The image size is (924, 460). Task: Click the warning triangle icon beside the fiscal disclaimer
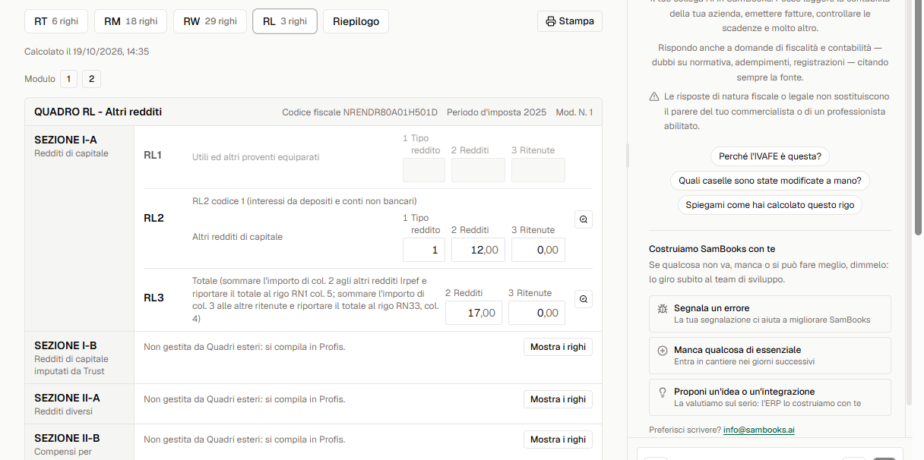click(x=654, y=97)
